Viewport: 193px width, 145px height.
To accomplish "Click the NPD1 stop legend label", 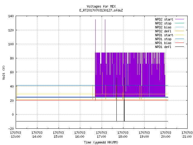I will [163, 39].
